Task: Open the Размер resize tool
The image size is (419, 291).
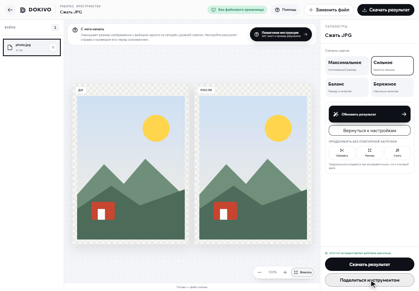Action: 370,153
